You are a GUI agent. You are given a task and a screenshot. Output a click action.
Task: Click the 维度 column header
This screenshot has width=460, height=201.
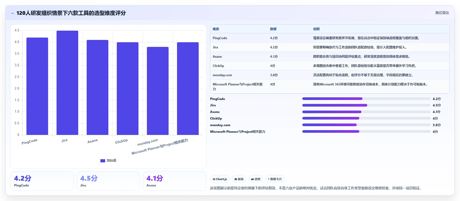pyautogui.click(x=216, y=29)
